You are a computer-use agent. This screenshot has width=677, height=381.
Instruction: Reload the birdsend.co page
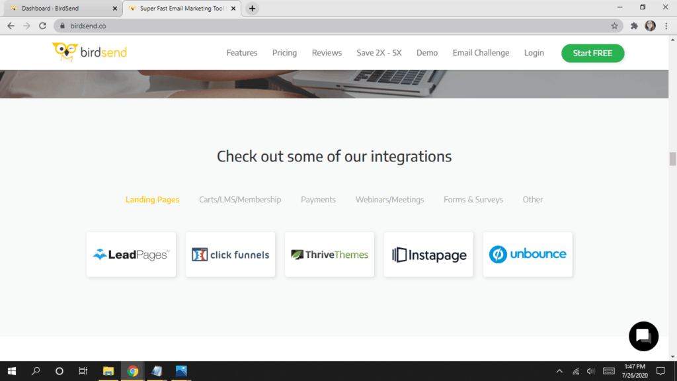[42, 26]
